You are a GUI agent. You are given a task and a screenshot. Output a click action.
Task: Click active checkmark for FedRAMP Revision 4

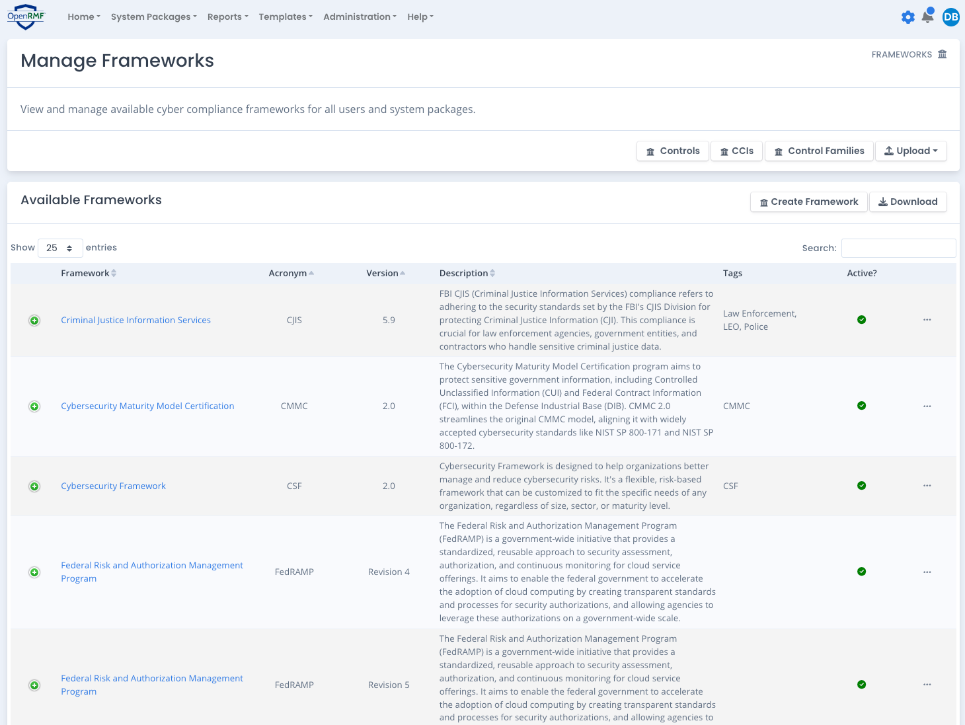coord(861,572)
